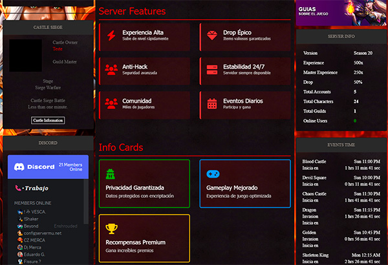Select Discord member configservermu.net
The width and height of the screenshot is (388, 265).
coord(42,233)
